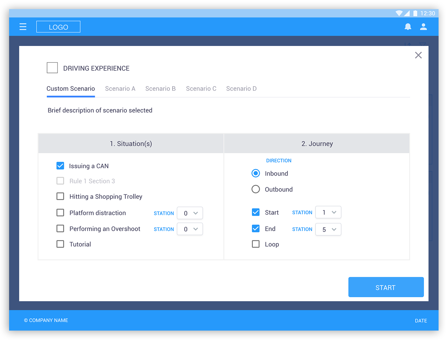Click the cellular signal icon
This screenshot has width=448, height=340.
click(407, 13)
